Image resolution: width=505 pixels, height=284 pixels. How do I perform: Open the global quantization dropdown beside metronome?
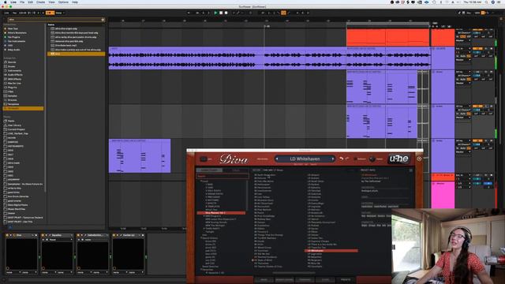pyautogui.click(x=60, y=13)
